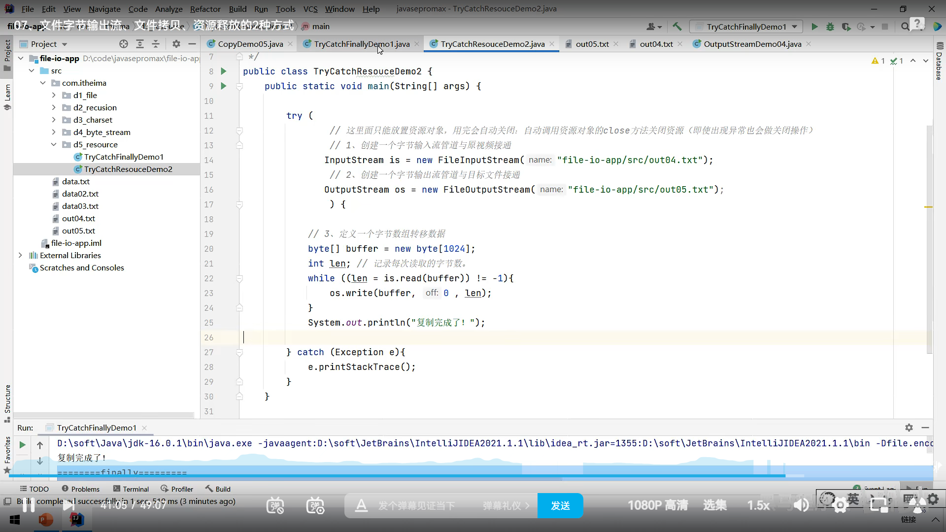
Task: Collapse all in the Project panel toolbar
Action: click(x=156, y=44)
